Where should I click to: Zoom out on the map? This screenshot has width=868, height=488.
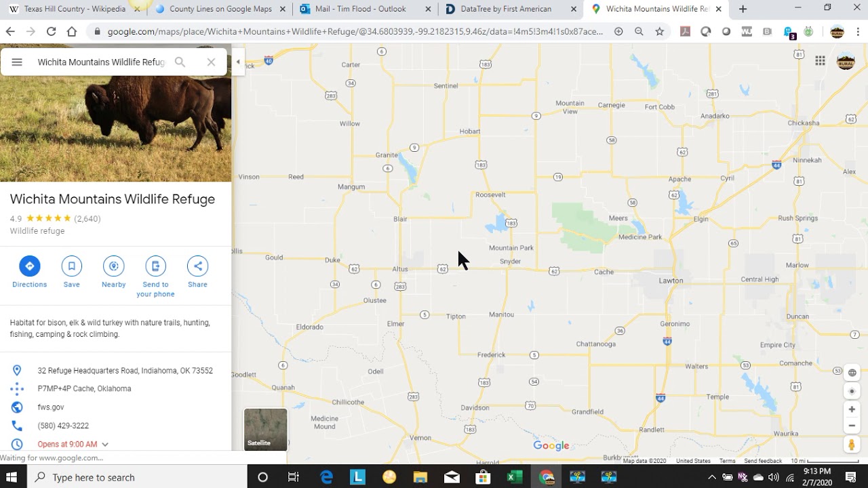point(852,426)
